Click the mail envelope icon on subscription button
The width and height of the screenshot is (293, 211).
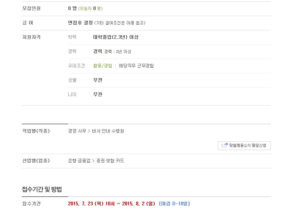(225, 145)
